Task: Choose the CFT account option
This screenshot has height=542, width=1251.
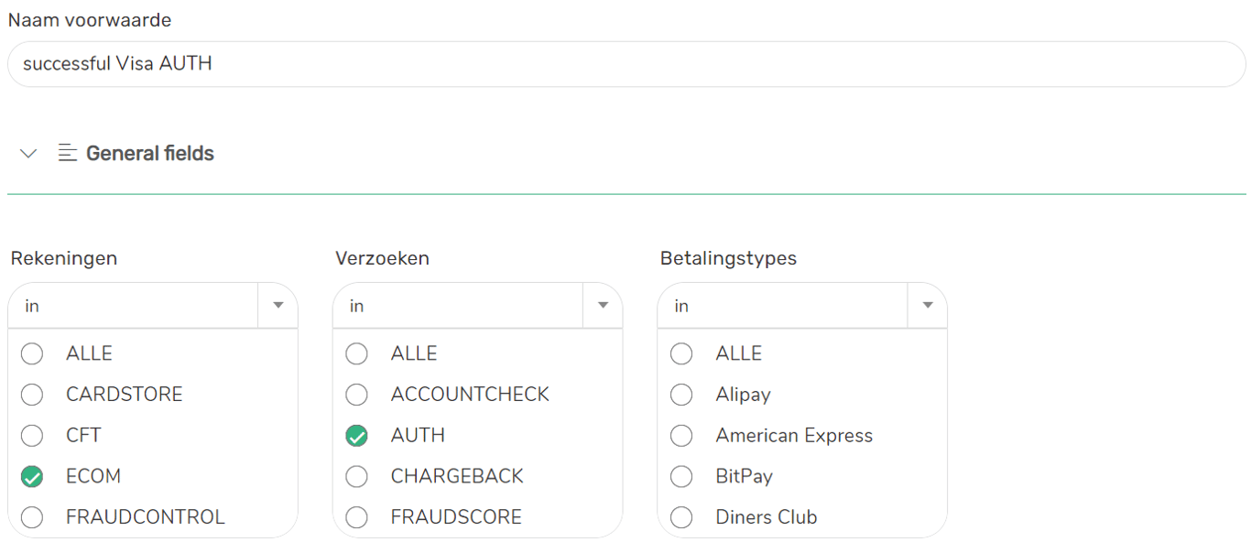Action: tap(32, 436)
